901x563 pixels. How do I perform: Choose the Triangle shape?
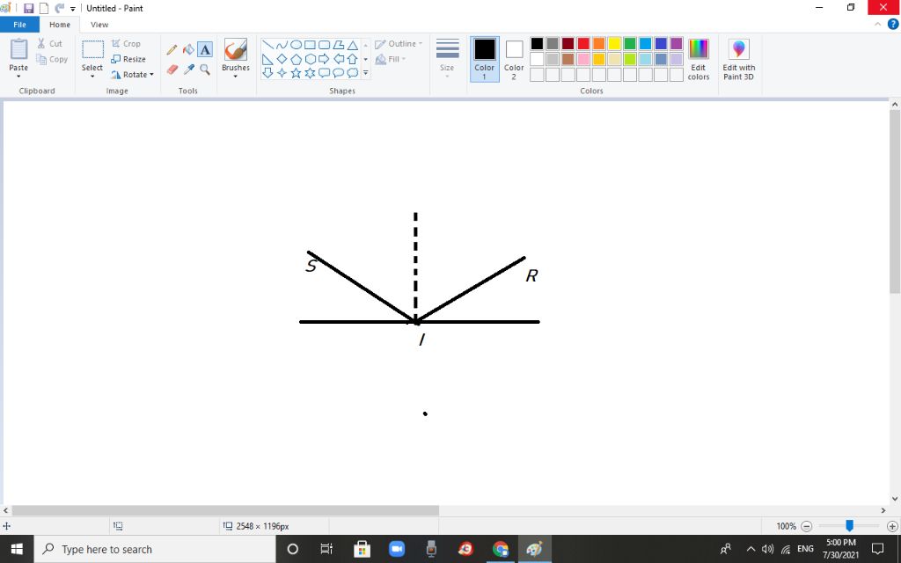[352, 45]
